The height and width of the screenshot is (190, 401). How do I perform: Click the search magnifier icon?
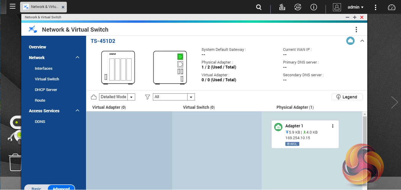[x=259, y=7]
